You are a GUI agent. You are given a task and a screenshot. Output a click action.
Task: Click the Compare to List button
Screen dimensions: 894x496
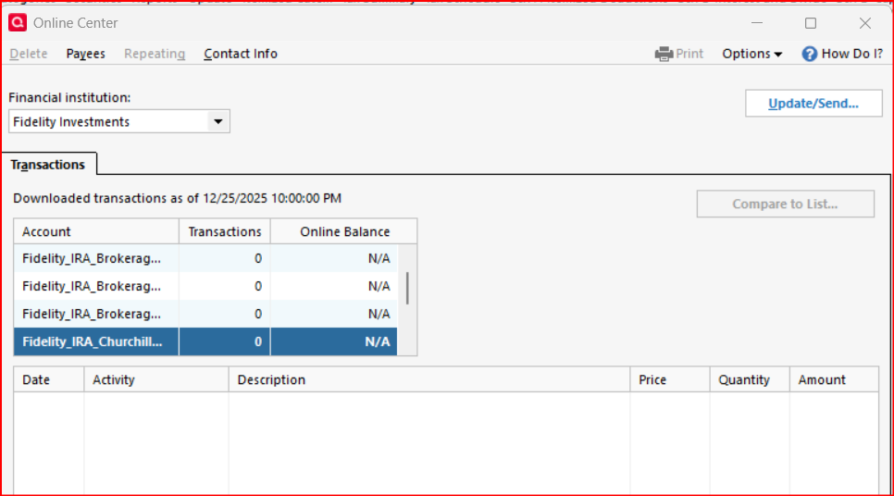tap(785, 205)
